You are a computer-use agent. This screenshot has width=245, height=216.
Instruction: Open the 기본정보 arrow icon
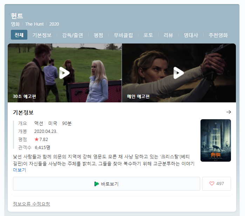click(229, 112)
